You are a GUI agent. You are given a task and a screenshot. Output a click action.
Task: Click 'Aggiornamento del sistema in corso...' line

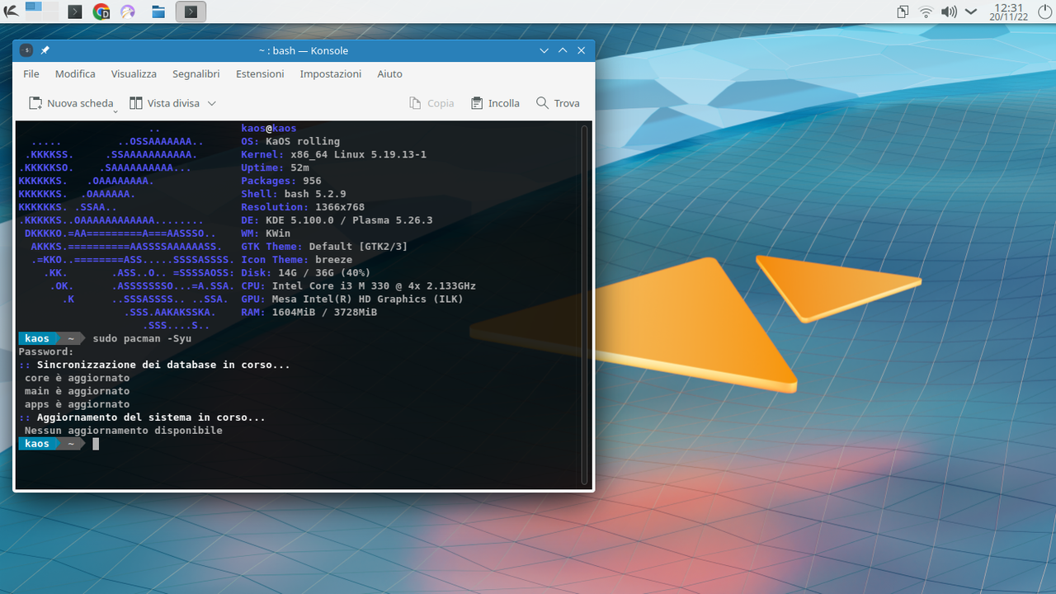(x=142, y=417)
